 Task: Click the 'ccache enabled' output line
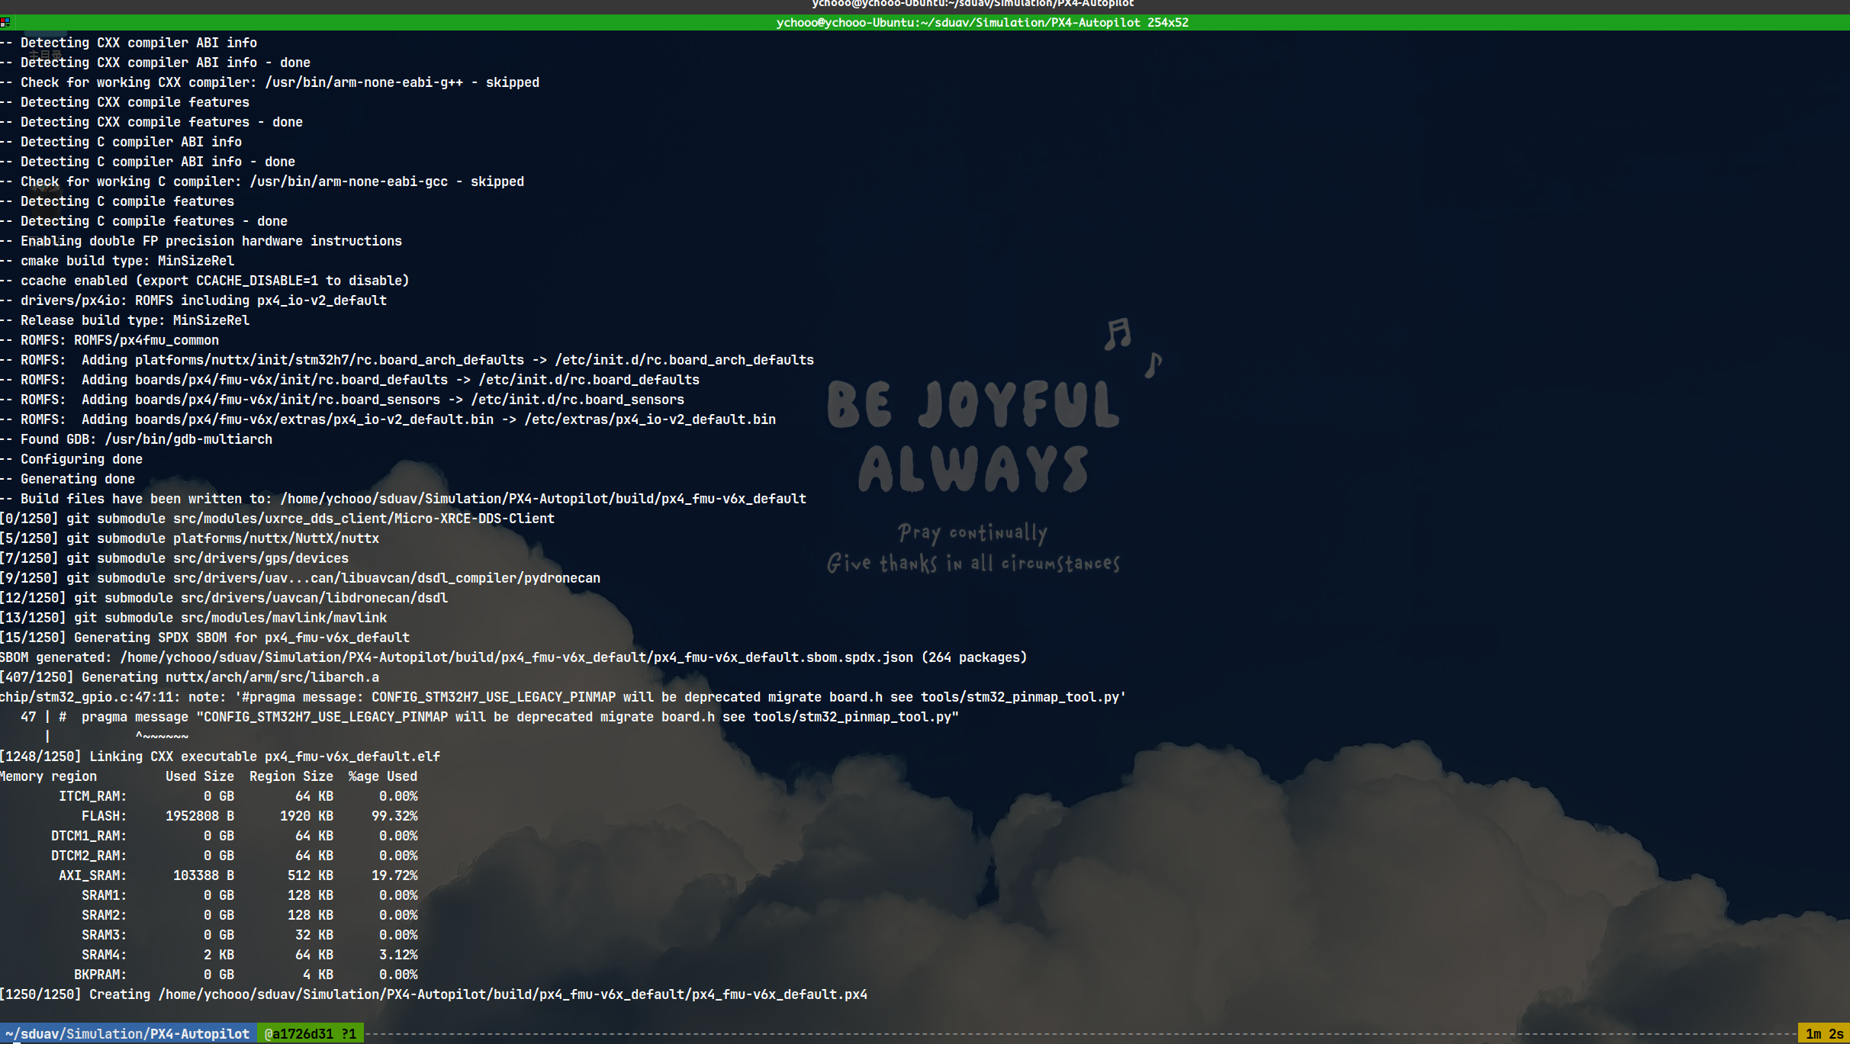click(204, 281)
